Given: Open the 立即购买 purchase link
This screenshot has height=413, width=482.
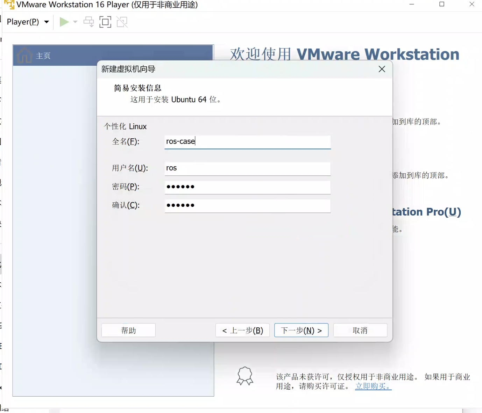Looking at the screenshot, I should click(x=373, y=386).
